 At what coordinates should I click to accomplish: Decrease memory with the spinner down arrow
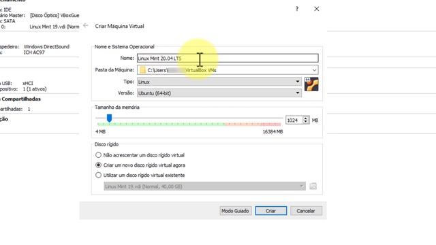tap(306, 122)
